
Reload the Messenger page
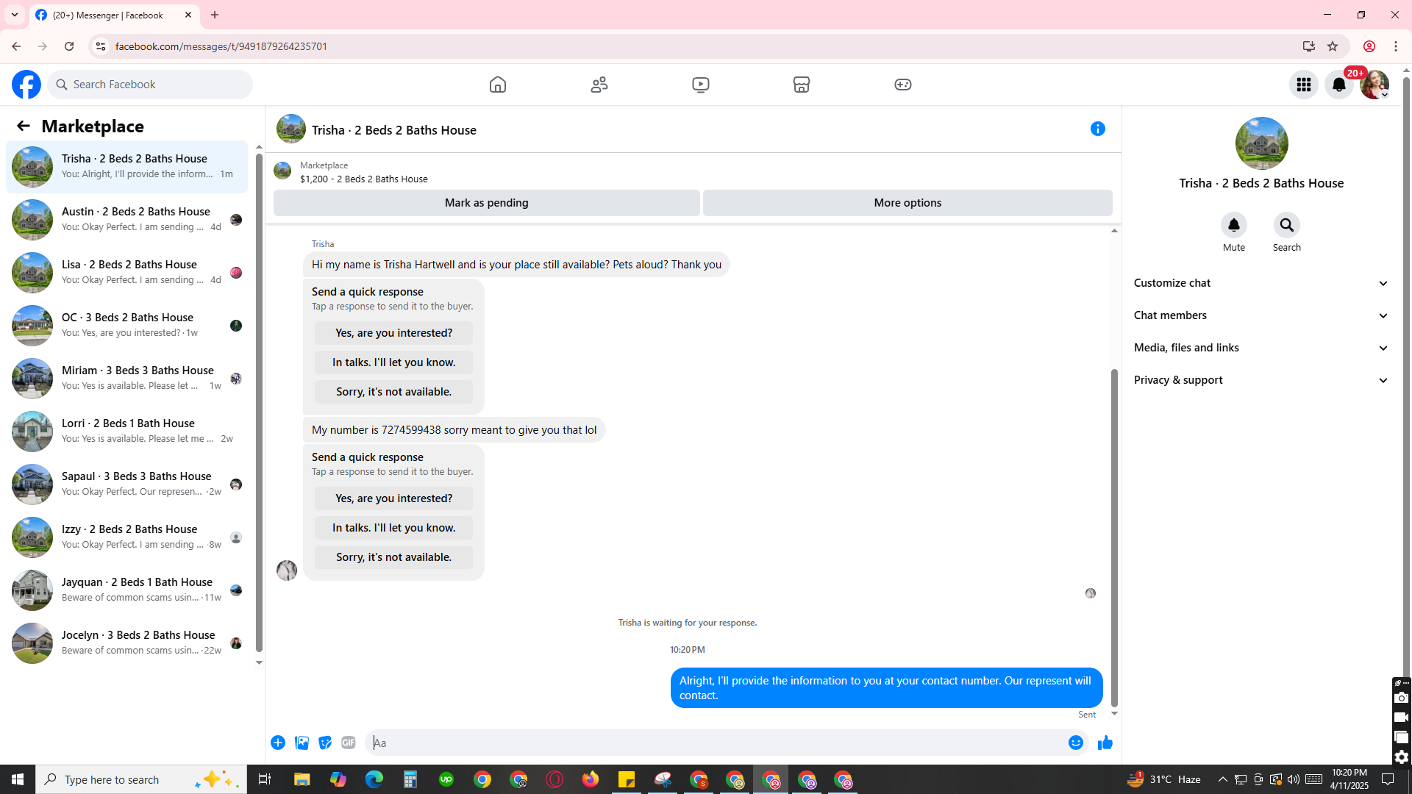click(x=69, y=46)
